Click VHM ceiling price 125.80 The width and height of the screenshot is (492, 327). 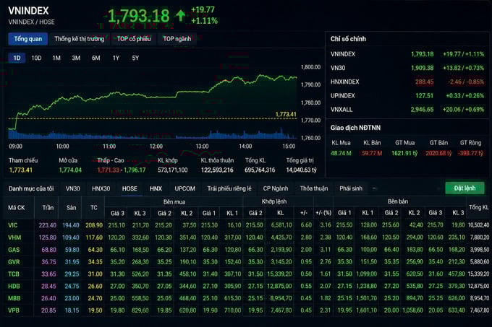click(48, 237)
